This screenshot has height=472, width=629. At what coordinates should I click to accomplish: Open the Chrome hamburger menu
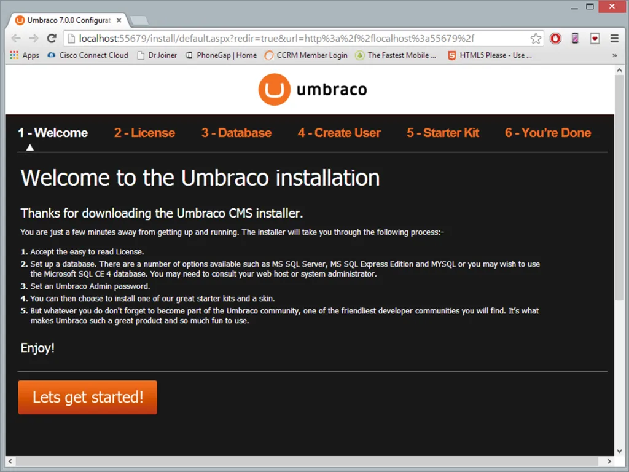coord(614,38)
